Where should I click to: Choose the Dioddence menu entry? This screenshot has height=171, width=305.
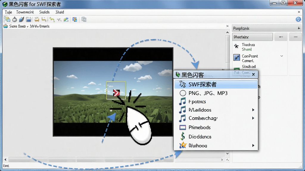[216, 137]
